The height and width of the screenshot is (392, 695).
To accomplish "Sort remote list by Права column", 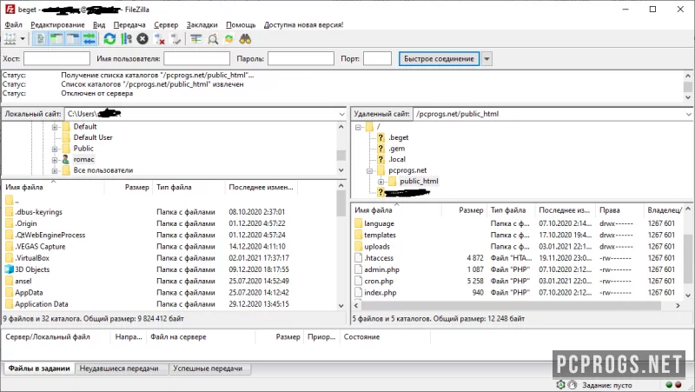I will tap(619, 210).
